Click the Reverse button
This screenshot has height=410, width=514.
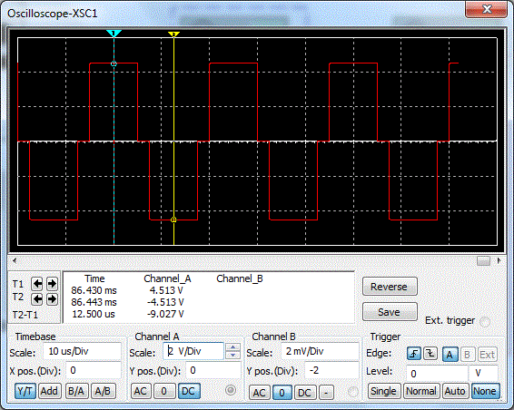pyautogui.click(x=390, y=287)
